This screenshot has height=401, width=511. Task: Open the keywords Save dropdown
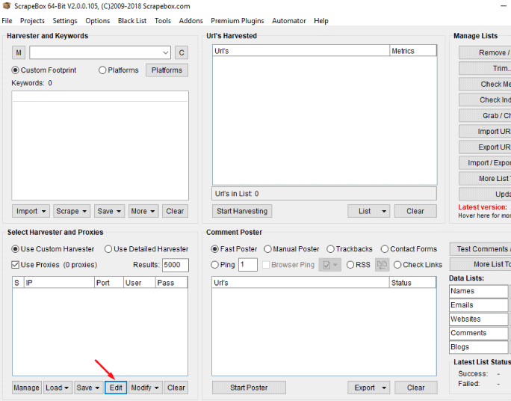(x=109, y=211)
